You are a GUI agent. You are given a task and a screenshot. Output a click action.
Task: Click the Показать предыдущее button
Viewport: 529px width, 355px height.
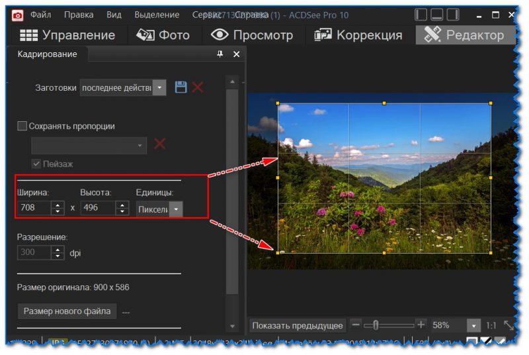298,325
